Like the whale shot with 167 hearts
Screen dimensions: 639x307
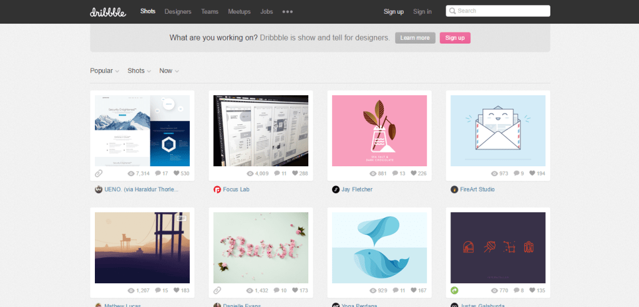tap(413, 290)
